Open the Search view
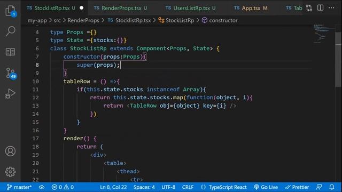Screen dimensions: 342x192 [10, 31]
